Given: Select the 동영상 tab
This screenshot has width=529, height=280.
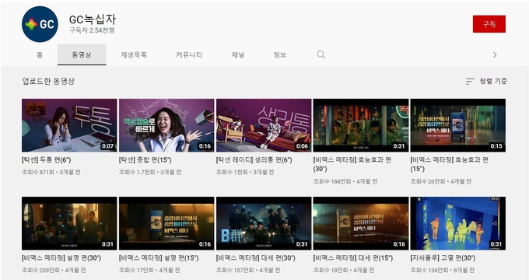Looking at the screenshot, I should (82, 54).
